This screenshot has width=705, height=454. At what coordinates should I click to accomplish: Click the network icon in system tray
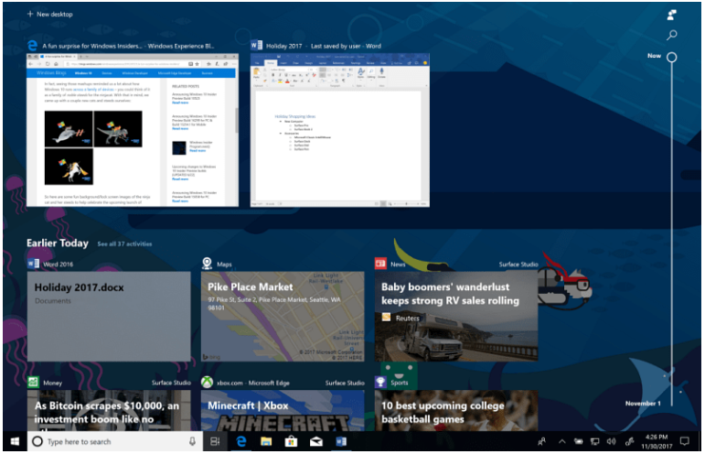(x=594, y=441)
